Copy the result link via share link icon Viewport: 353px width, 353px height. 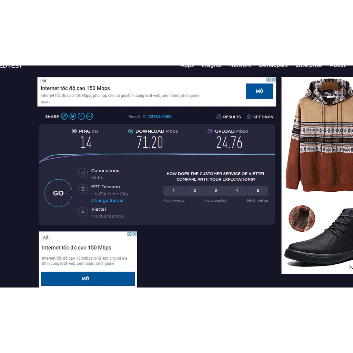(64, 117)
